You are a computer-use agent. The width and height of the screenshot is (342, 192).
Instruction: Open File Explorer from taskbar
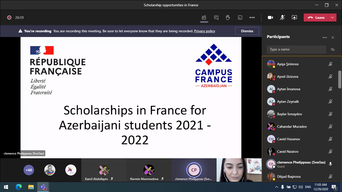click(x=31, y=187)
